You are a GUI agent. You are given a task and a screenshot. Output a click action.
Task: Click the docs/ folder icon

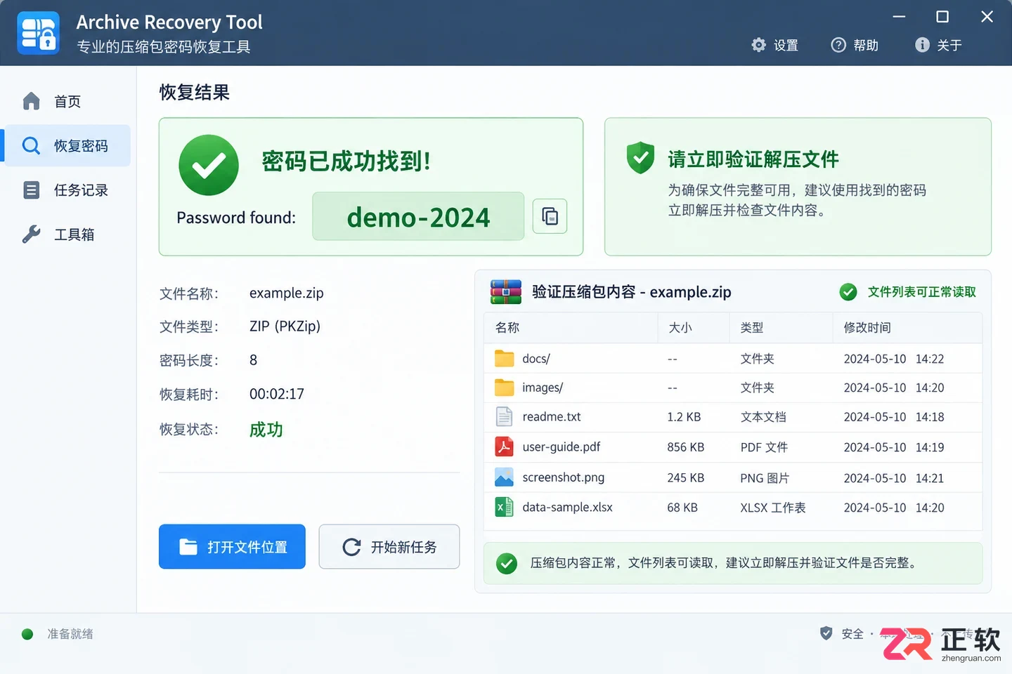point(504,359)
